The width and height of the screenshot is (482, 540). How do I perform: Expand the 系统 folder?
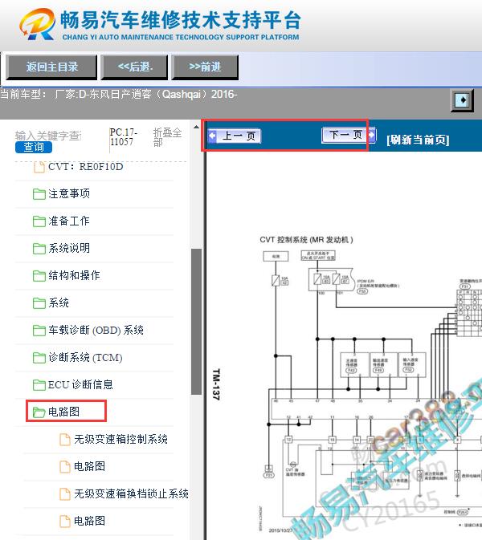pos(59,302)
